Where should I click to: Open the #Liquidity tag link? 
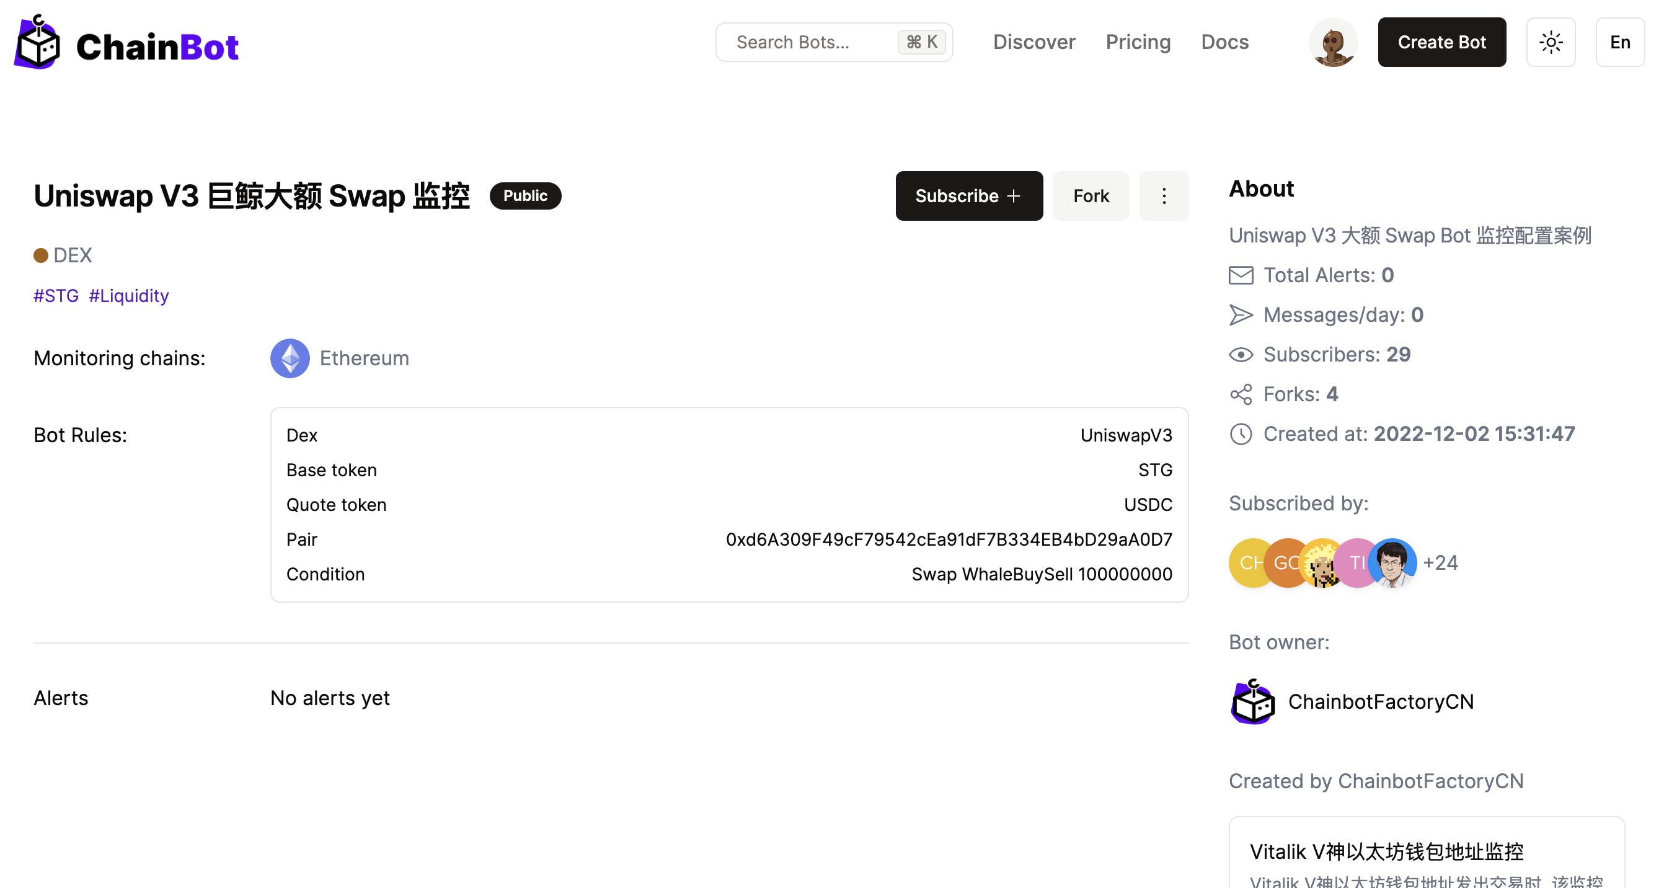[128, 296]
